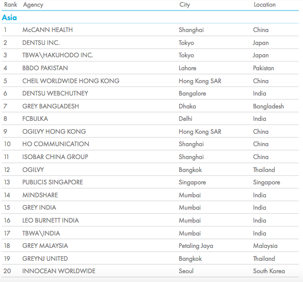The image size is (303, 282).
Task: Click FCBULKA agency entry
Action: point(35,119)
